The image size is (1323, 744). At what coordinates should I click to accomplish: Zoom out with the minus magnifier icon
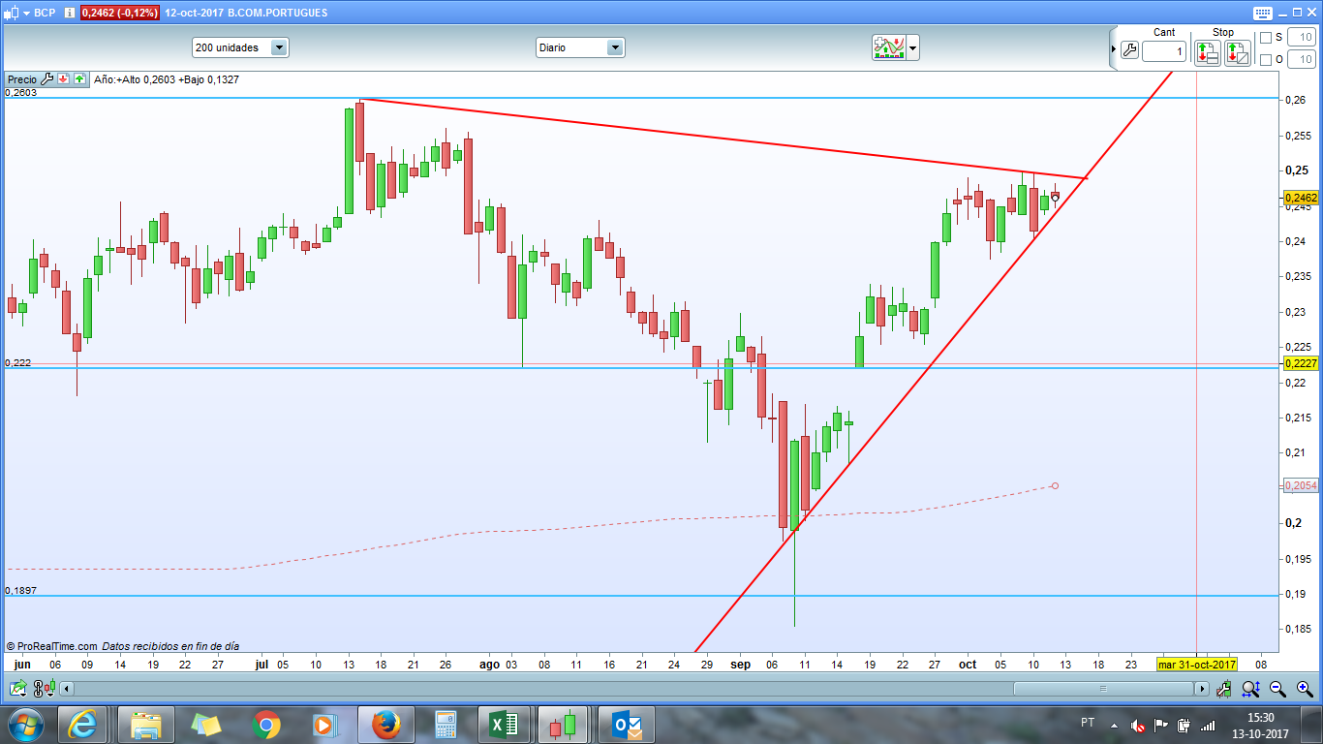click(x=1277, y=689)
